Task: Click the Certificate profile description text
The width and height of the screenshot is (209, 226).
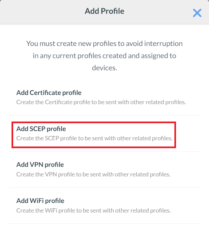Action: tap(101, 102)
